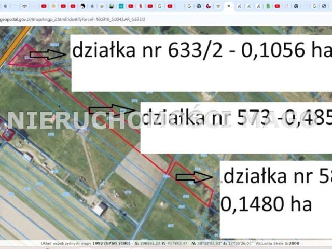
Task: Switch to the beige circle icon tab
Action: coord(53,6)
